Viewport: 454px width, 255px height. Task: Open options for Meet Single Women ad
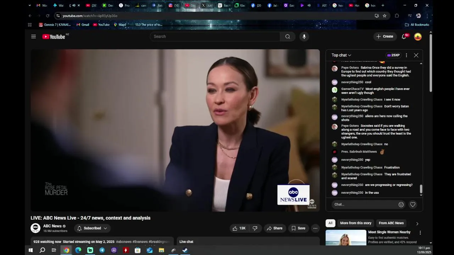tap(420, 233)
